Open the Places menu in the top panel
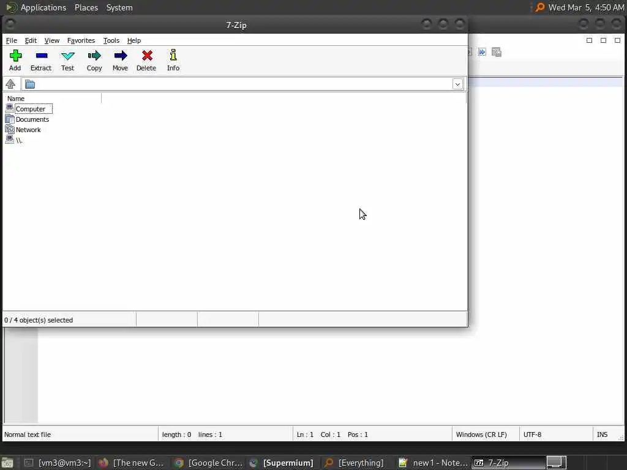 click(86, 7)
